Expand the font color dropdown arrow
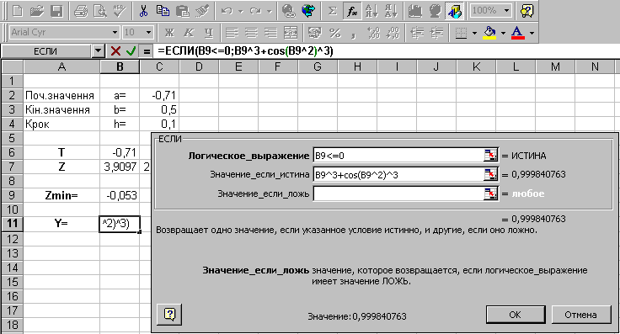Screen dimensions: 620x334 [532, 33]
